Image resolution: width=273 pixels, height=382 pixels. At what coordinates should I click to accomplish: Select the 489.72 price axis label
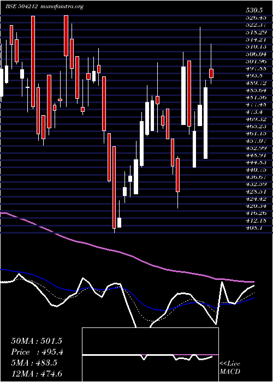click(x=256, y=83)
